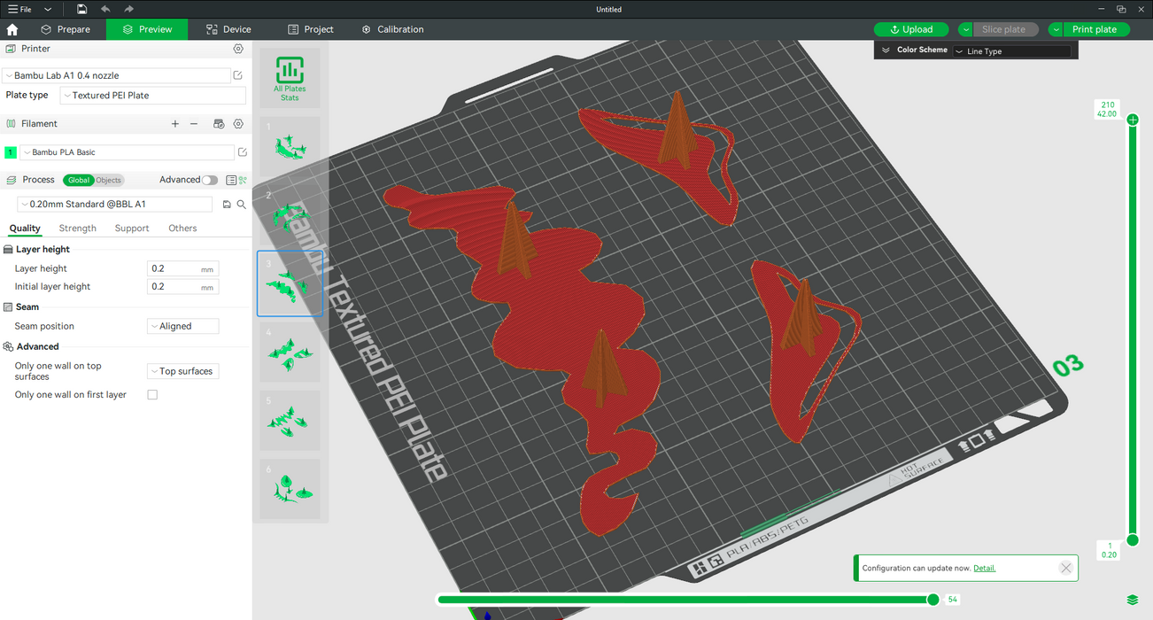
Task: Click the Print plate button
Action: [1095, 29]
